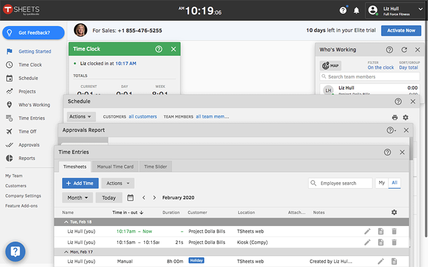Open Schedule Actions dropdown
Image resolution: width=428 pixels, height=267 pixels.
pyautogui.click(x=81, y=116)
